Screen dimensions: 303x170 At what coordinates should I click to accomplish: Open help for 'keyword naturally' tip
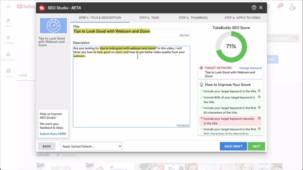pos(259,118)
